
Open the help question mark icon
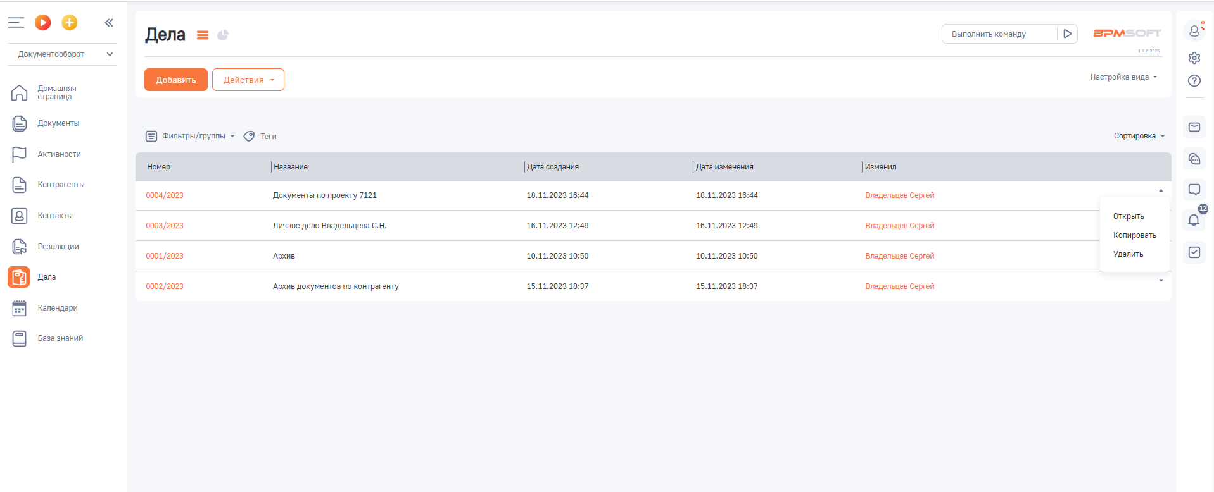[x=1194, y=81]
